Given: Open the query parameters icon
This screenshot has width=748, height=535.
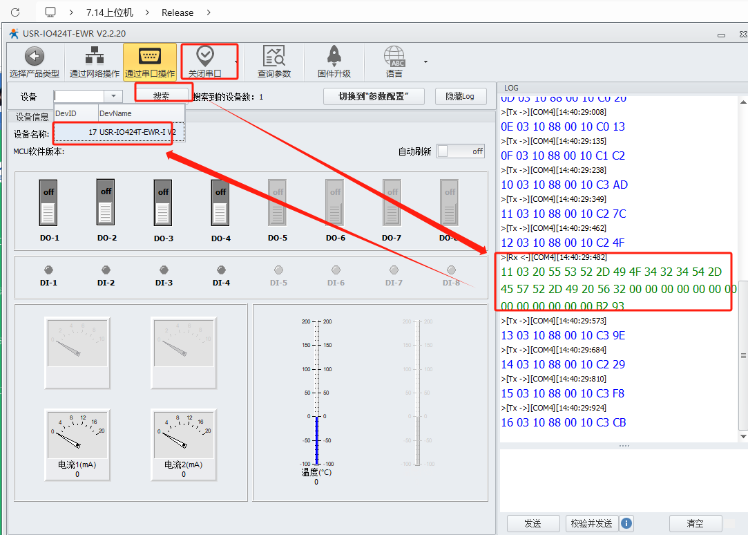Looking at the screenshot, I should click(274, 57).
